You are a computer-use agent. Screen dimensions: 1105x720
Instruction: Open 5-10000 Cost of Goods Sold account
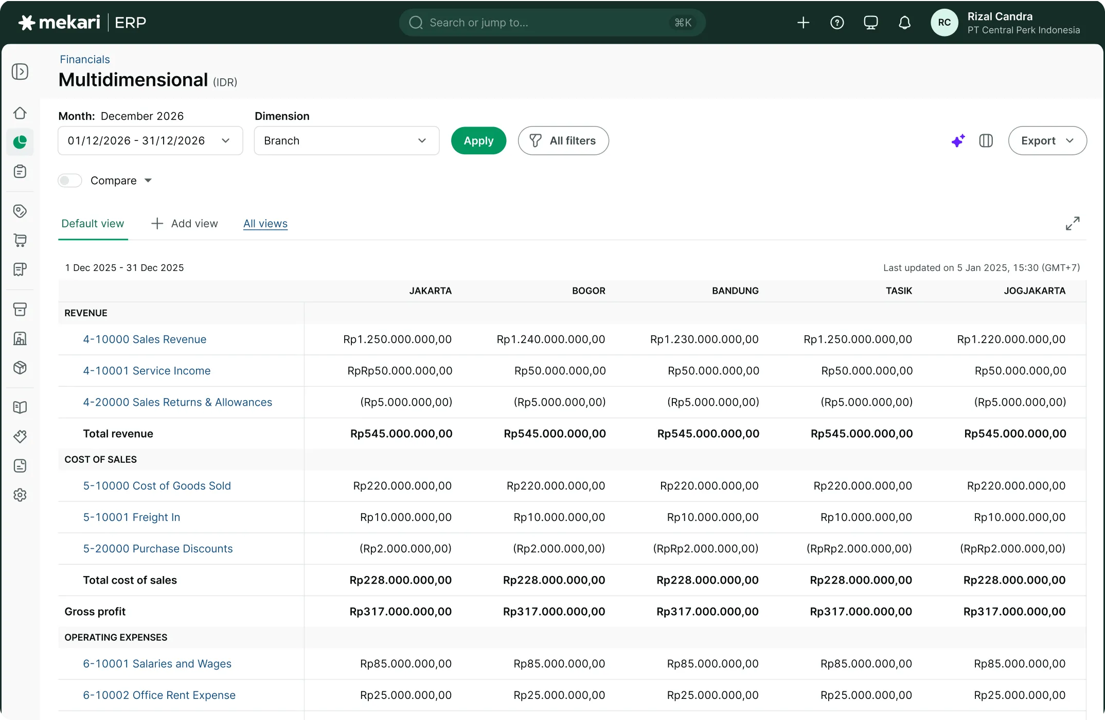(157, 486)
